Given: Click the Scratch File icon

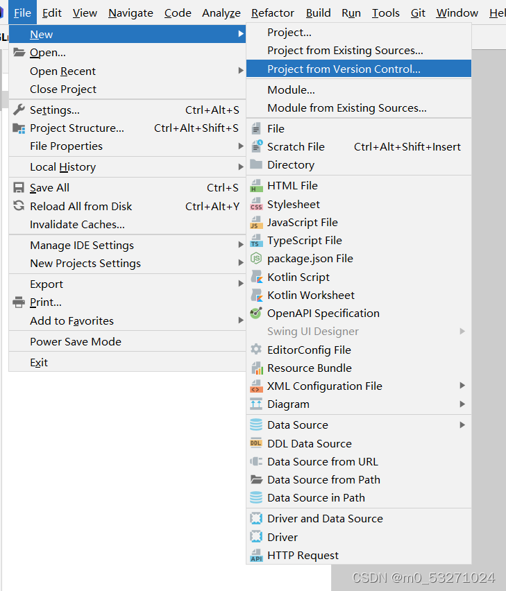Looking at the screenshot, I should (x=256, y=146).
